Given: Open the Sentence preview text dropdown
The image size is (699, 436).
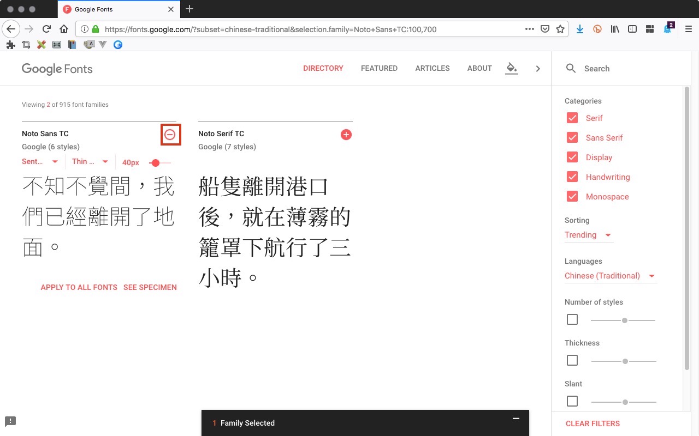Looking at the screenshot, I should [40, 161].
